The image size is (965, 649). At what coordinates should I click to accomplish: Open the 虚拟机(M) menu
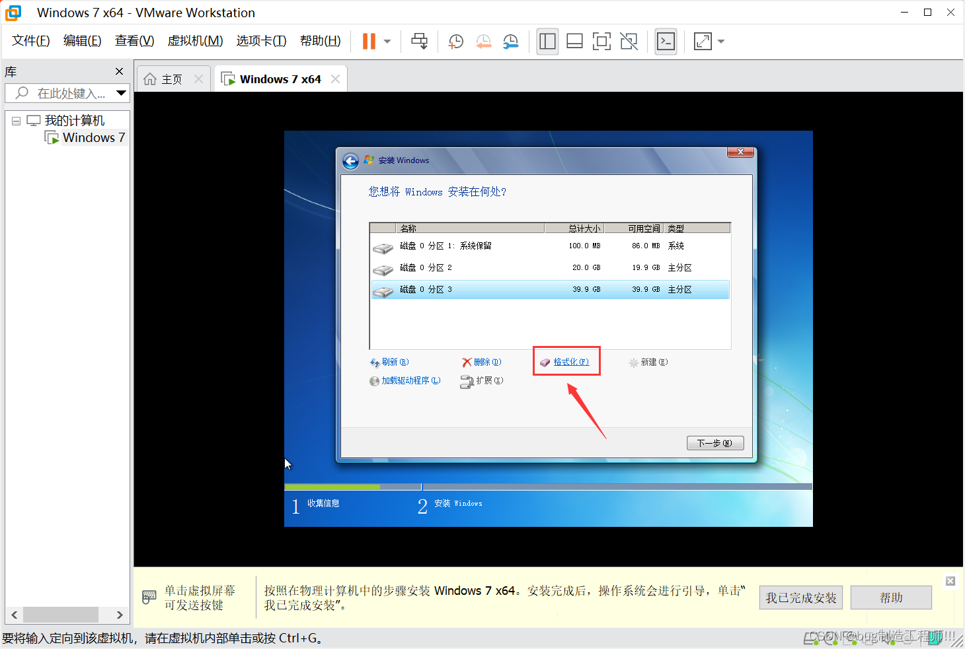click(x=195, y=41)
